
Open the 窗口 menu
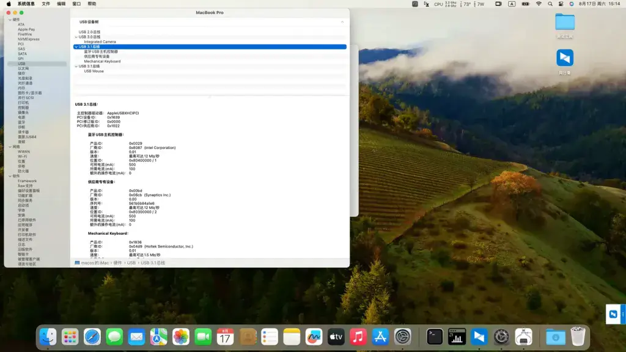tap(76, 4)
